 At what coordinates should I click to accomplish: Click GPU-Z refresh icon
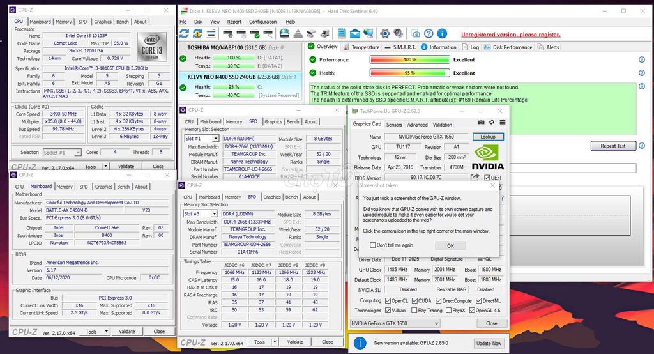pyautogui.click(x=492, y=122)
